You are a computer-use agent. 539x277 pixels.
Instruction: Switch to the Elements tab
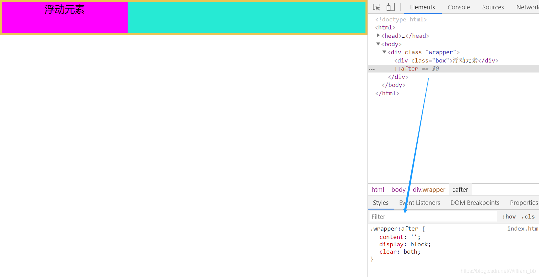422,7
